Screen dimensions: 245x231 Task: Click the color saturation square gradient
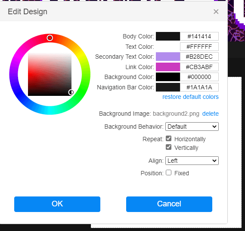pyautogui.click(x=50, y=74)
